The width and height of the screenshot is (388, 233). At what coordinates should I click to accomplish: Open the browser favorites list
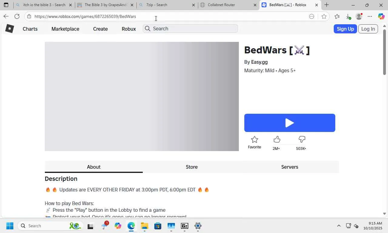(x=337, y=16)
